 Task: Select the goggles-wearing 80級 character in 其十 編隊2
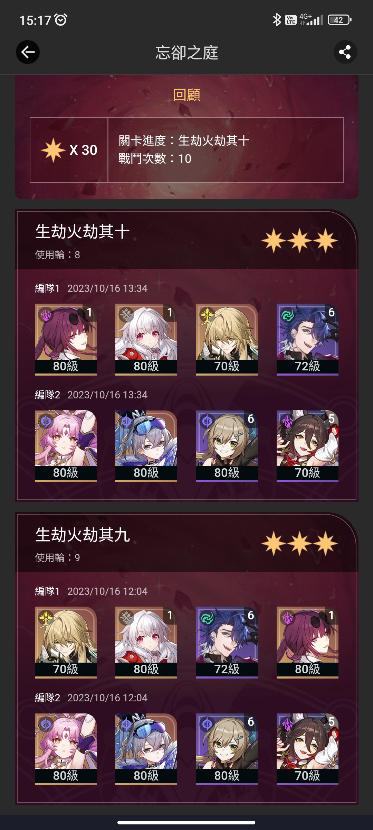tap(146, 446)
